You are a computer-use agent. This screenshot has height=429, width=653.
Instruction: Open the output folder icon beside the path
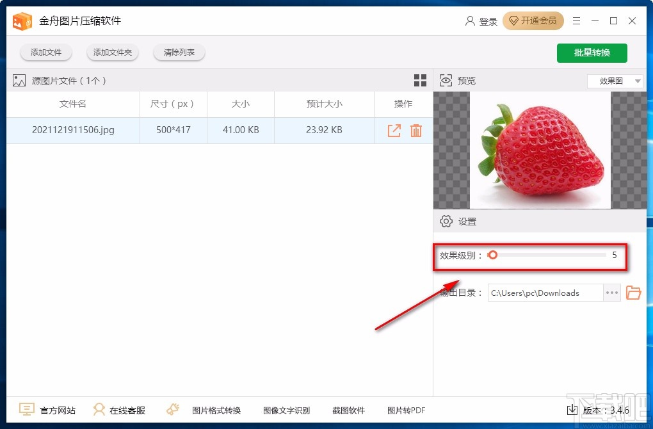633,293
